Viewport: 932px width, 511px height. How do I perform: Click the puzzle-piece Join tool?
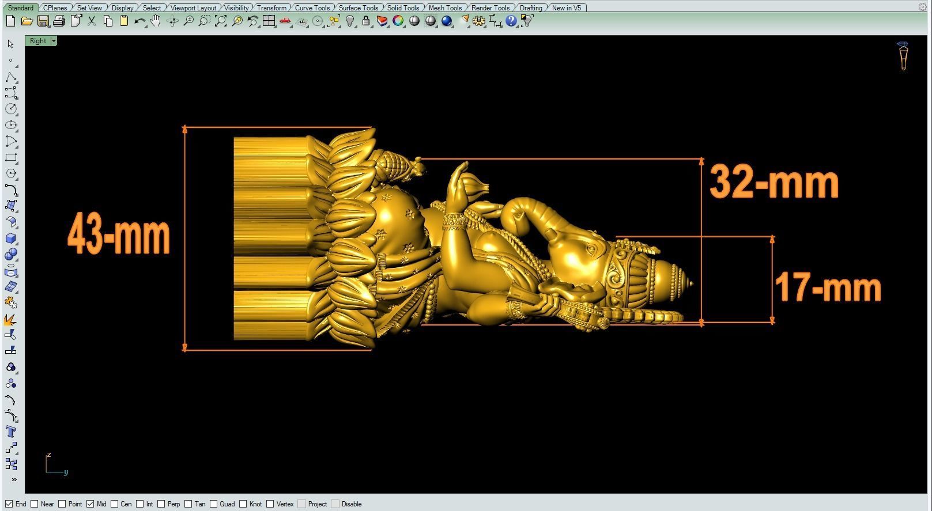point(10,302)
